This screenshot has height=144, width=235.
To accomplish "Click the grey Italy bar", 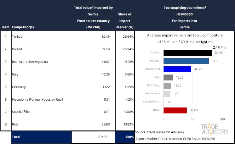I will pos(168,77).
